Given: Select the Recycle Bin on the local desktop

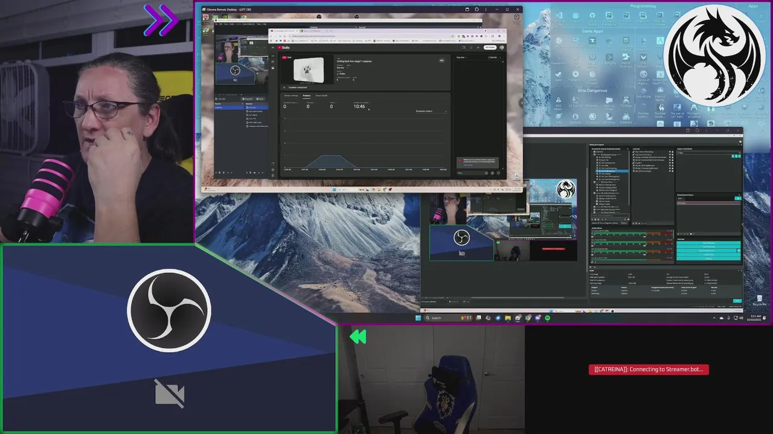Looking at the screenshot, I should pos(759,300).
